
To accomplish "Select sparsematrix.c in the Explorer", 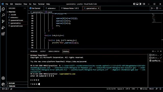I will 17,23.
